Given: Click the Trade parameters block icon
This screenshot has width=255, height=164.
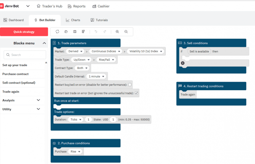Looking at the screenshot, I should (x=54, y=43).
